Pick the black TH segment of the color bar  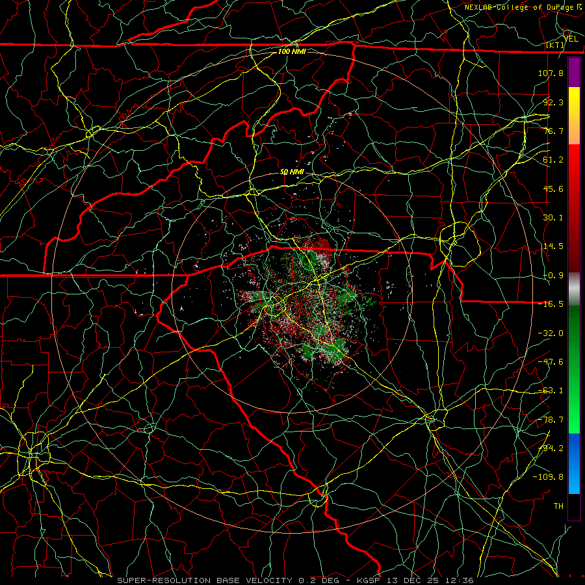[574, 506]
